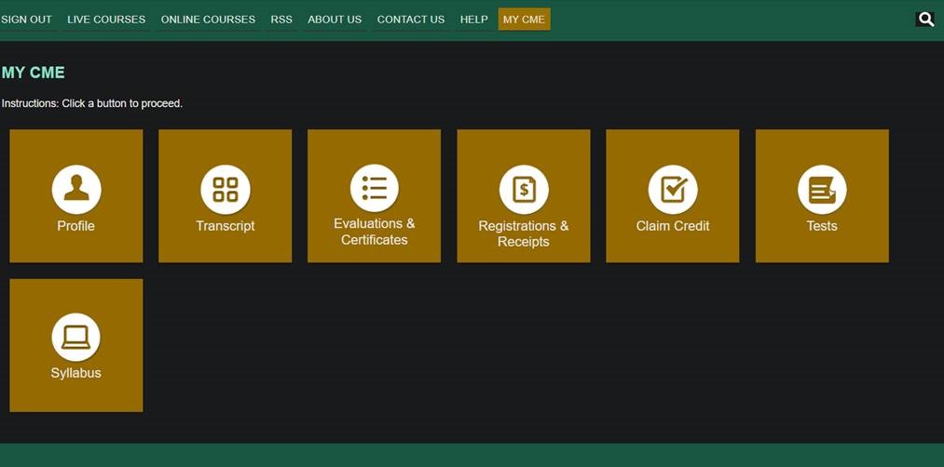Navigate to Contact Us
The image size is (944, 467).
[x=411, y=20]
